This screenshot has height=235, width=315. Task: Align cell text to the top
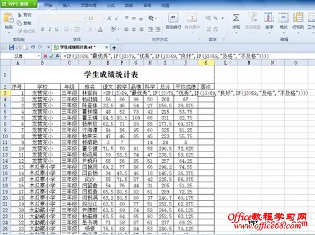(127, 18)
